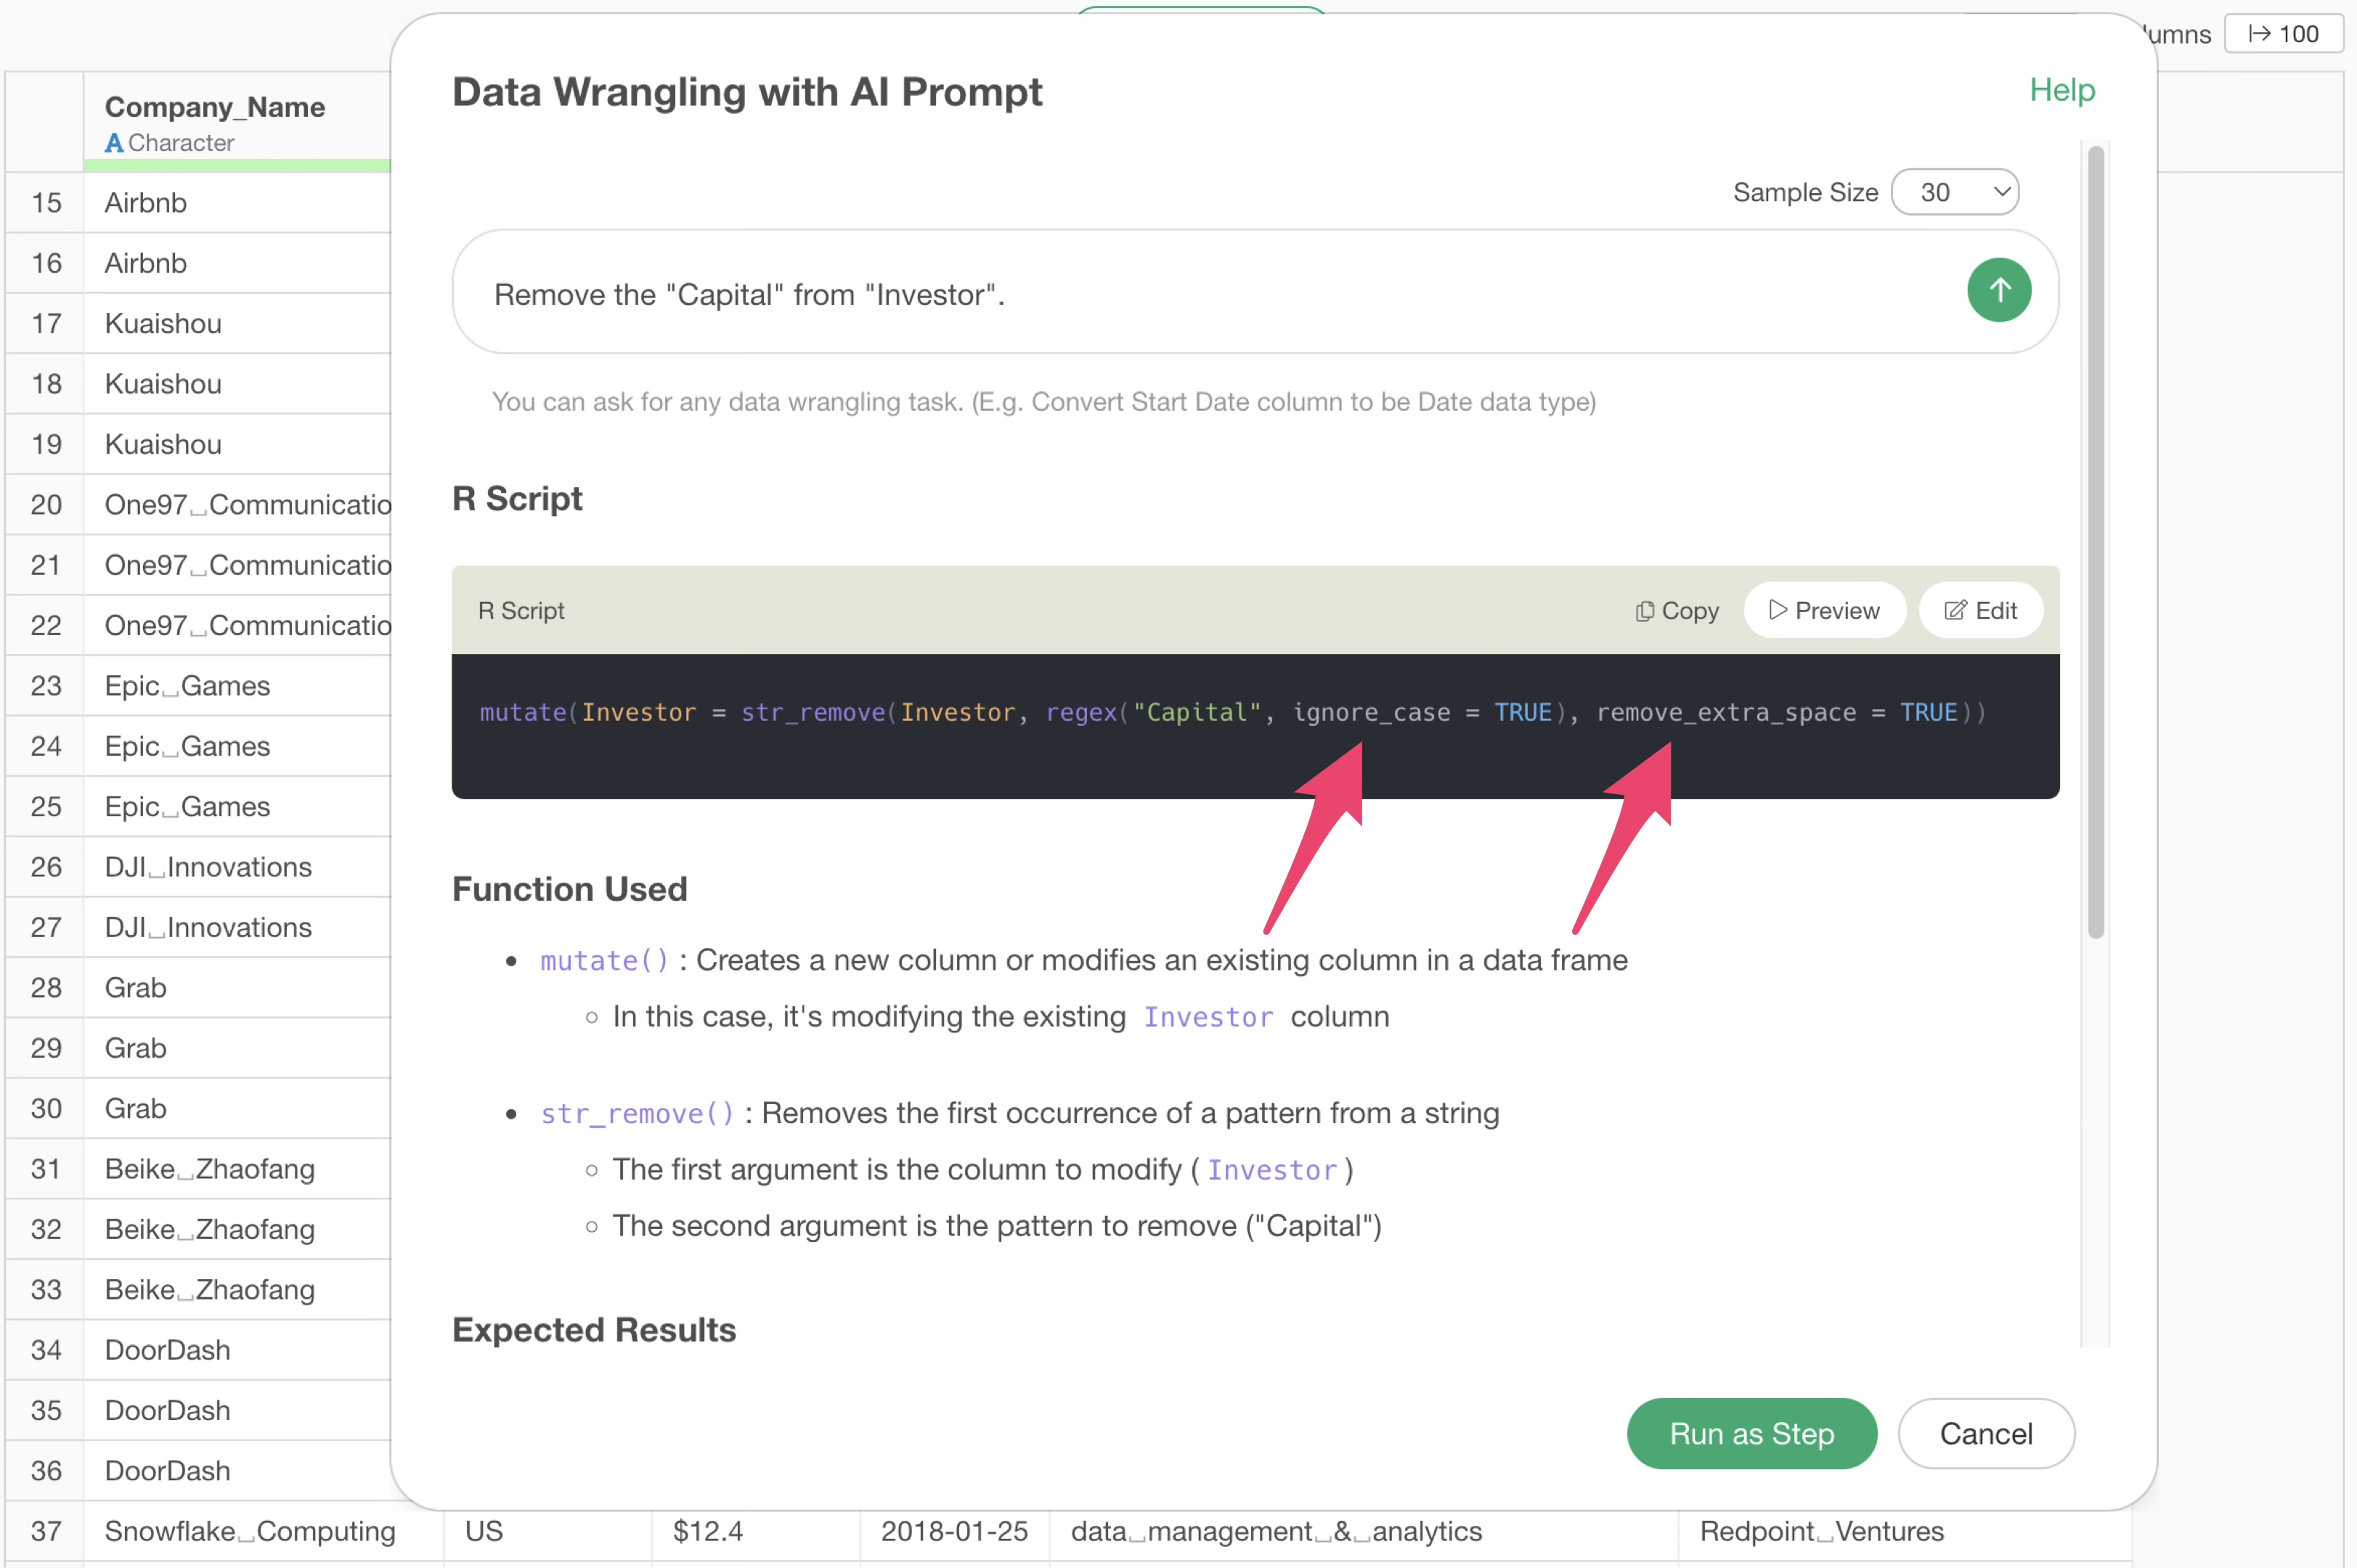Viewport: 2357px width, 1568px height.
Task: Cancel the AI Prompt dialog
Action: point(1985,1433)
